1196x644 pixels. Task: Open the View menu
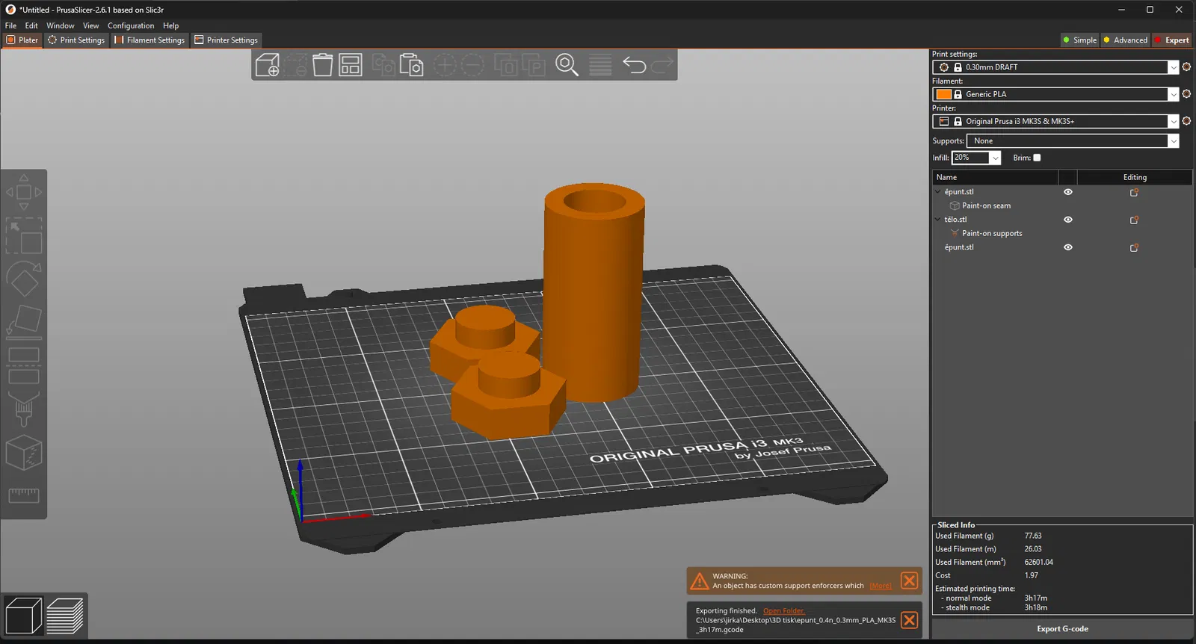[91, 25]
